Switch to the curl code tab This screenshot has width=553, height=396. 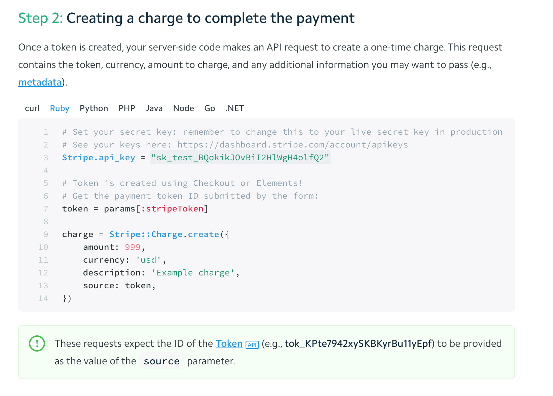click(x=32, y=108)
